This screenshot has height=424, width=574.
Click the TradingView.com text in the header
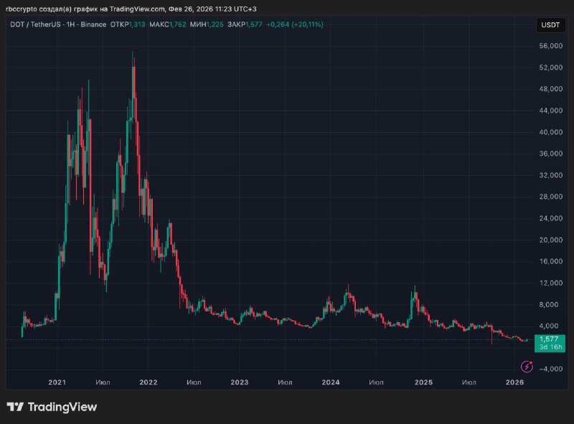pyautogui.click(x=137, y=9)
